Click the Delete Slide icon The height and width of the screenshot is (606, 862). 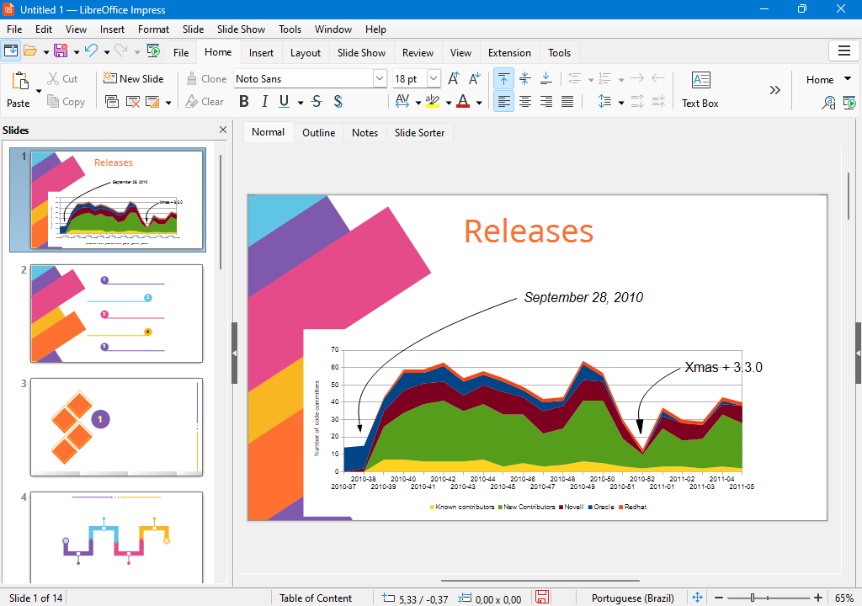point(133,102)
